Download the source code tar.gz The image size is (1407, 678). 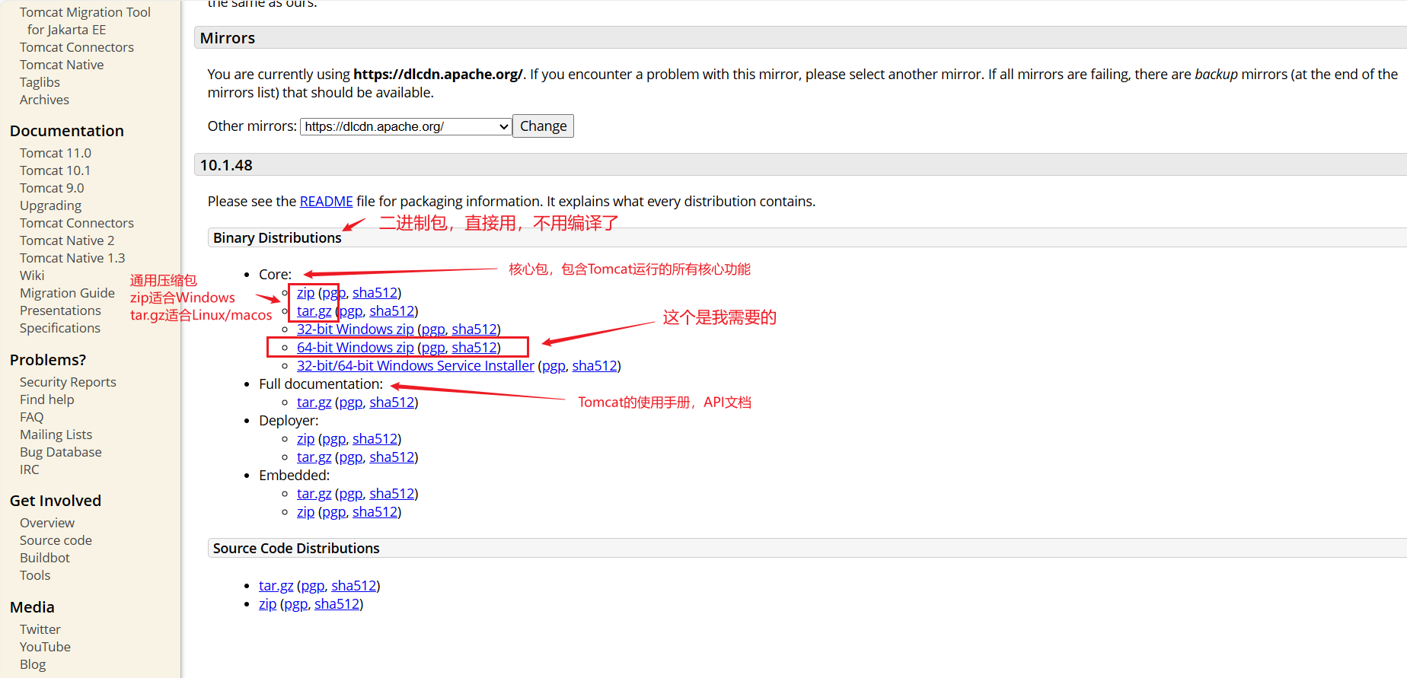pyautogui.click(x=276, y=586)
